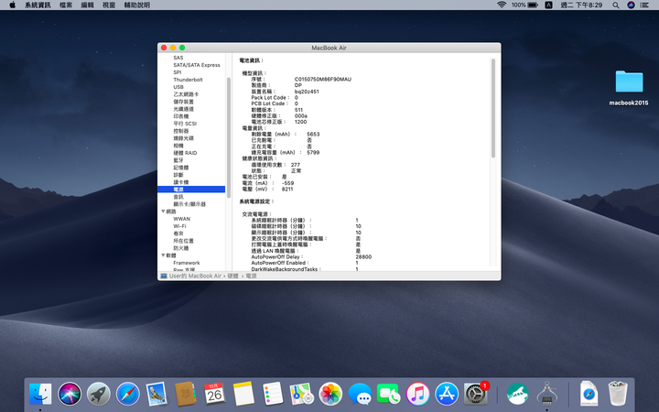The height and width of the screenshot is (412, 659).
Task: Open Notes app in Dock
Action: 243,395
